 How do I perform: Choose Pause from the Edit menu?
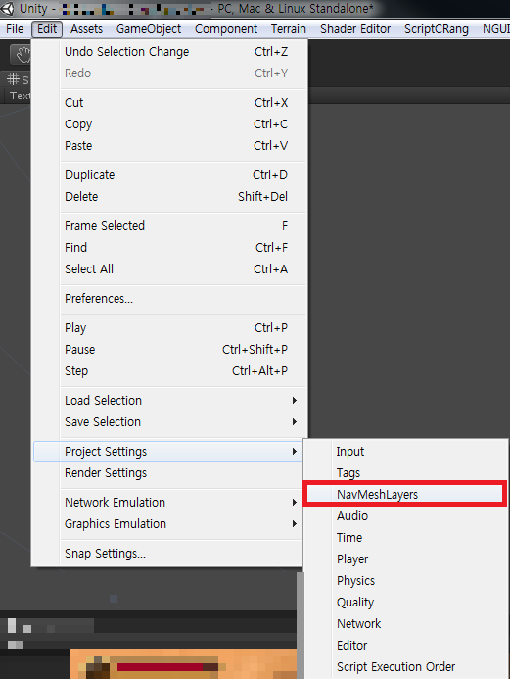click(170, 350)
